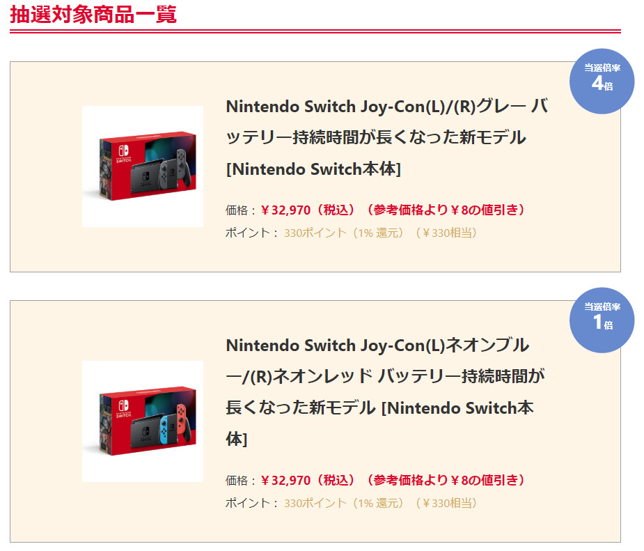Screen dimensions: 644x551
Task: Click the neon model's 参考価格より¥8の値引き text
Action: click(446, 480)
